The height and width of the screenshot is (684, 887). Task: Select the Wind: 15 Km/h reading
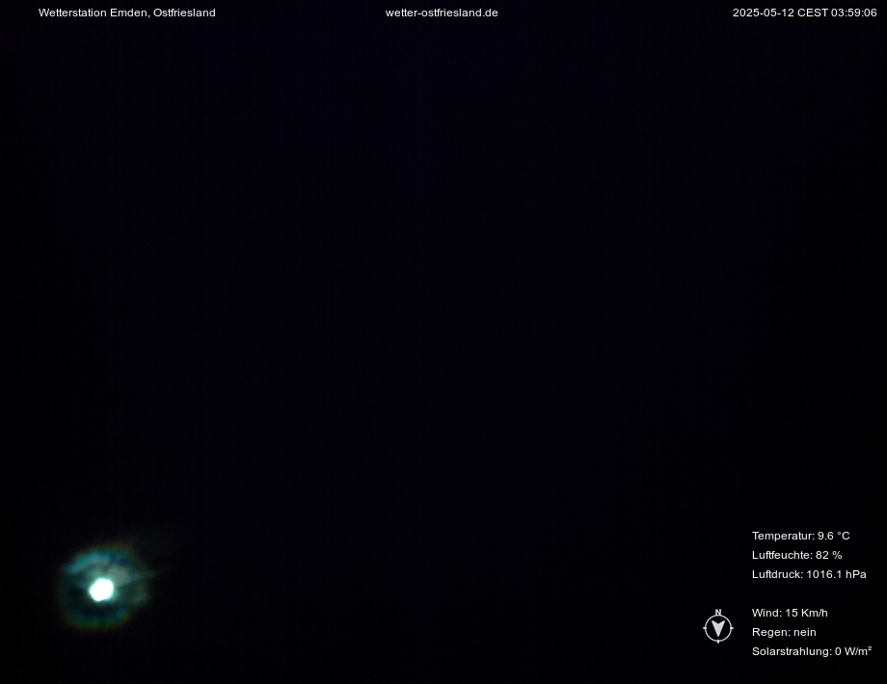pos(790,613)
